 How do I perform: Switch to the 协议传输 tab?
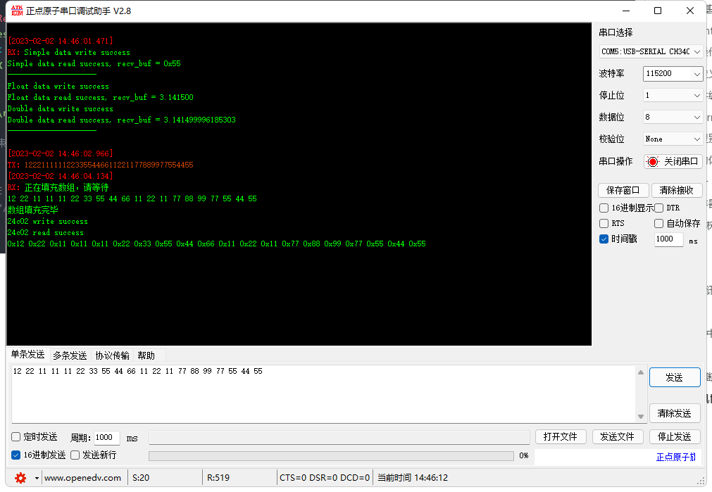pos(111,355)
